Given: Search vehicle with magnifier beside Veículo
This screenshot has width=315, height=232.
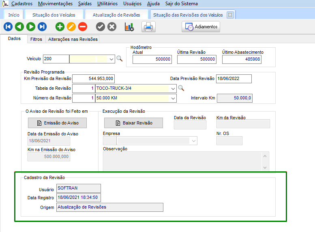Looking at the screenshot, I should (120, 59).
